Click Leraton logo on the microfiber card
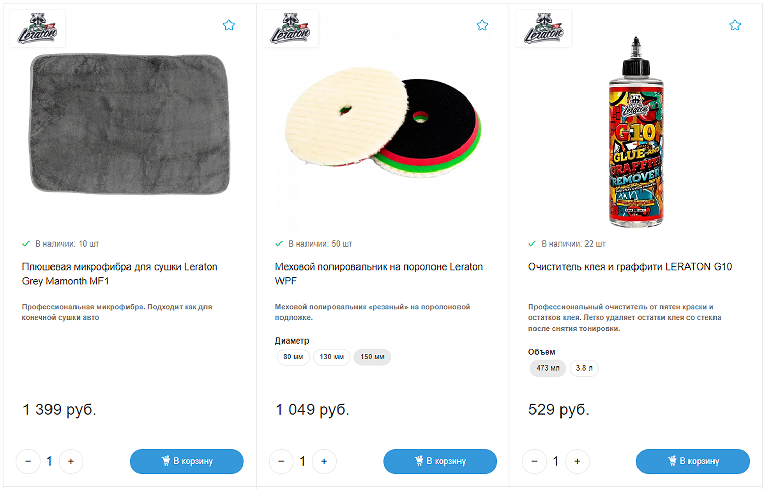The width and height of the screenshot is (765, 489). point(37,29)
